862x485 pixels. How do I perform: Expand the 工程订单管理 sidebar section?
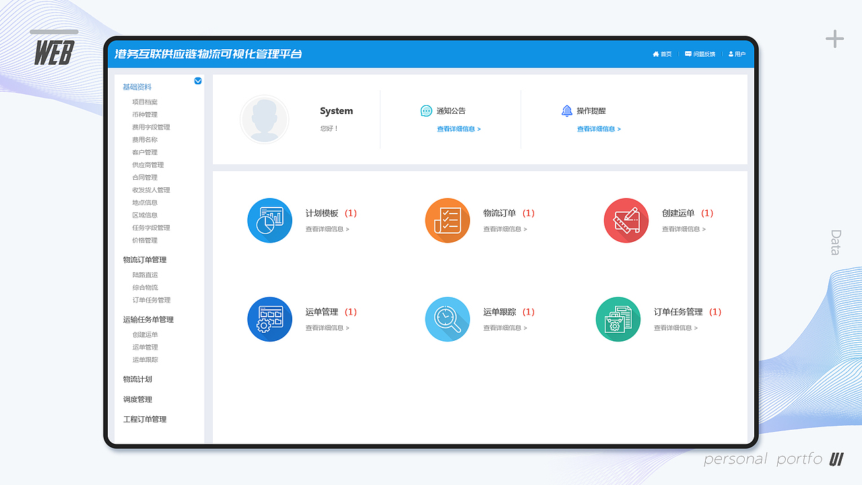145,420
